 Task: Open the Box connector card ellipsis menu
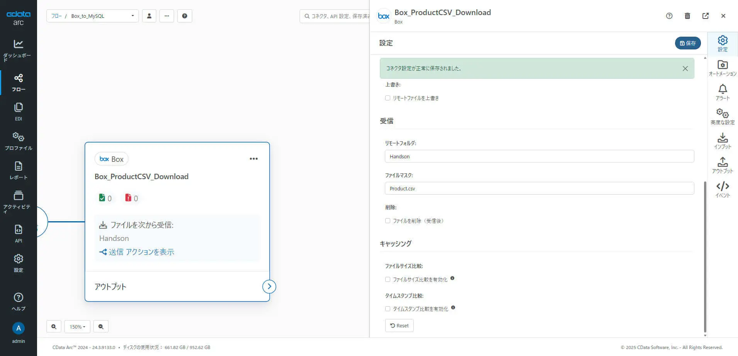point(254,159)
